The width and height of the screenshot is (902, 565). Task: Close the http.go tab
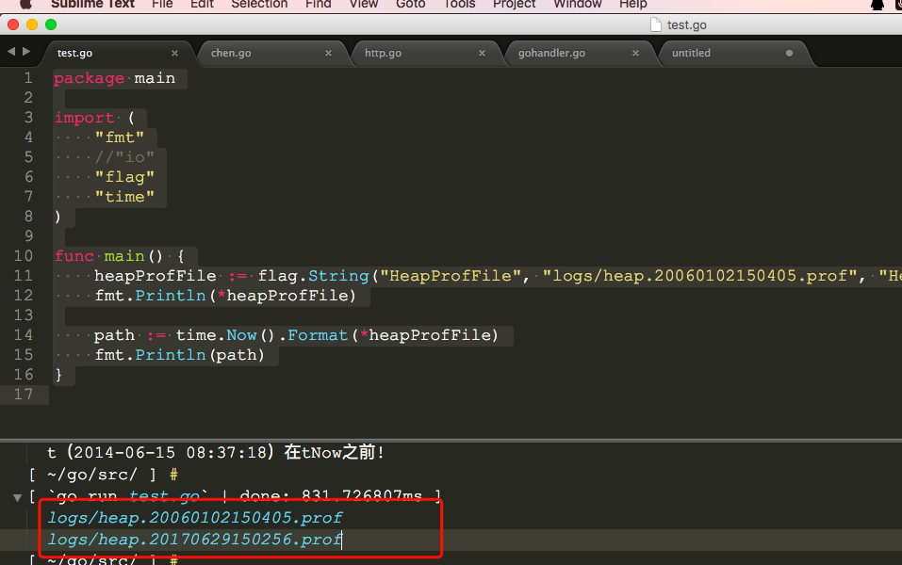[x=482, y=53]
